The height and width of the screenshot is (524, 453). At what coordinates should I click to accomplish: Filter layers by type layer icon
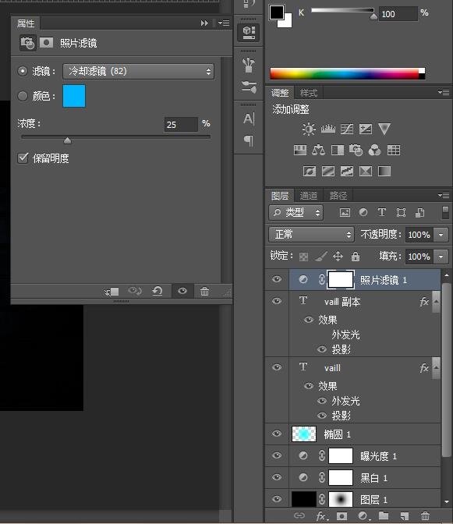coord(381,212)
